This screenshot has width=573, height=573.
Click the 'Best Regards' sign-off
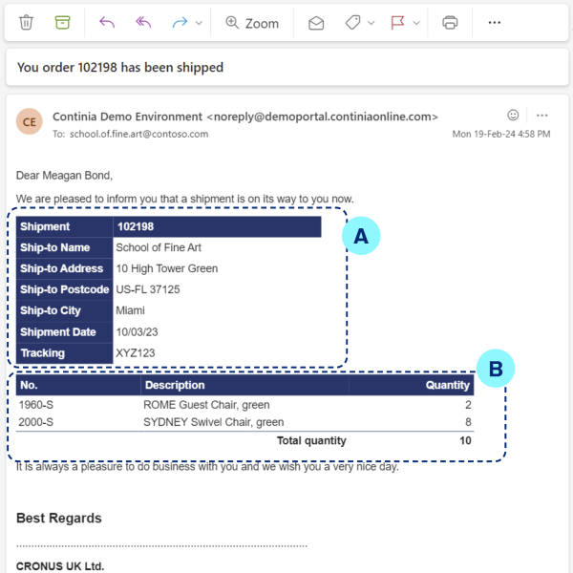coord(59,519)
